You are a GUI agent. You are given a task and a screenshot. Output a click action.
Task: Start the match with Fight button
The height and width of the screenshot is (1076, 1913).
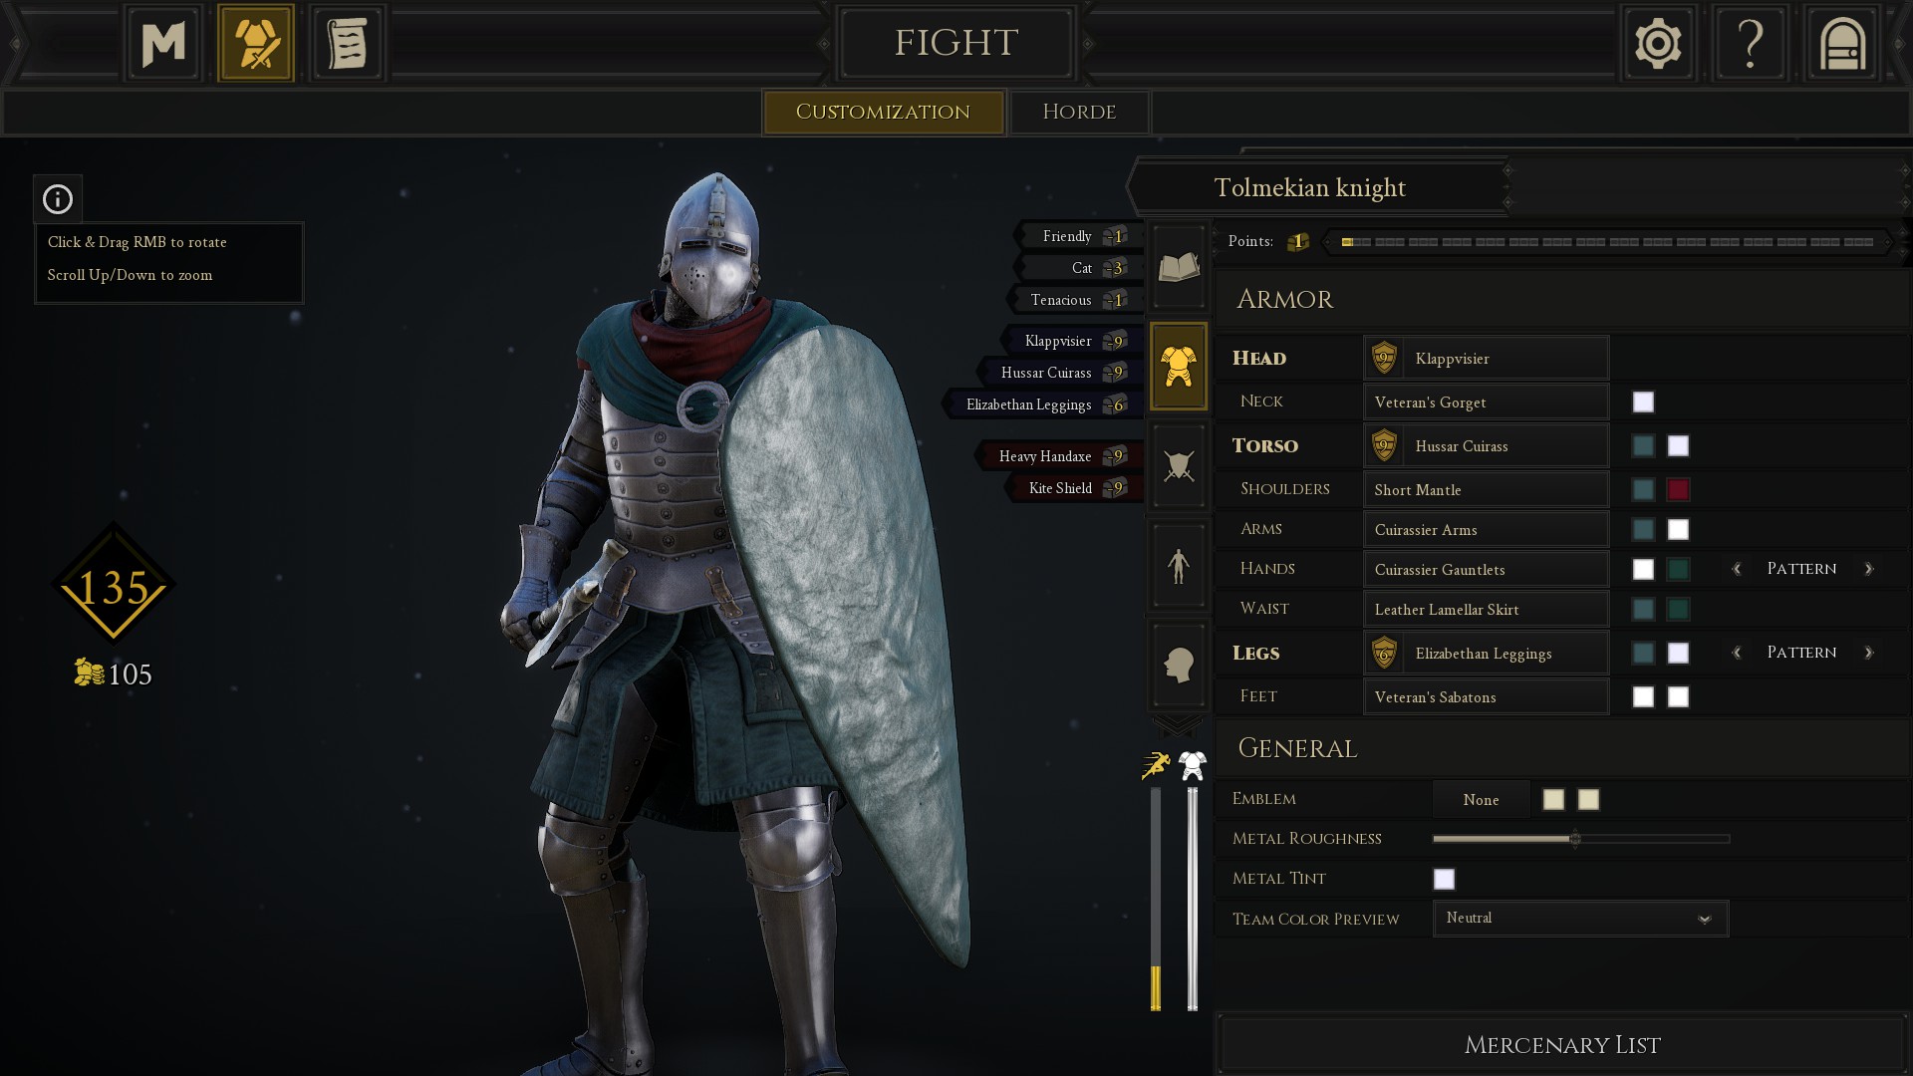[x=956, y=43]
